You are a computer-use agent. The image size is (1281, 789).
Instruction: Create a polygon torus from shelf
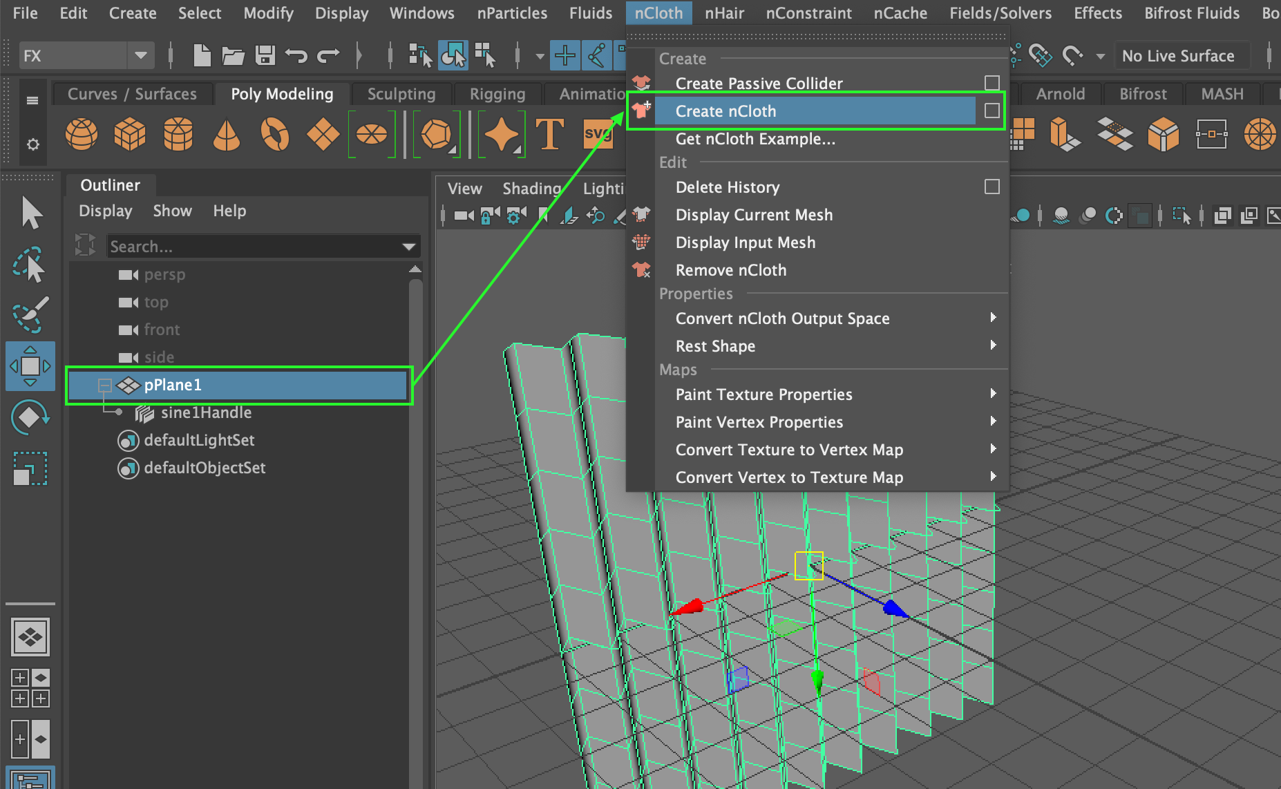(275, 134)
